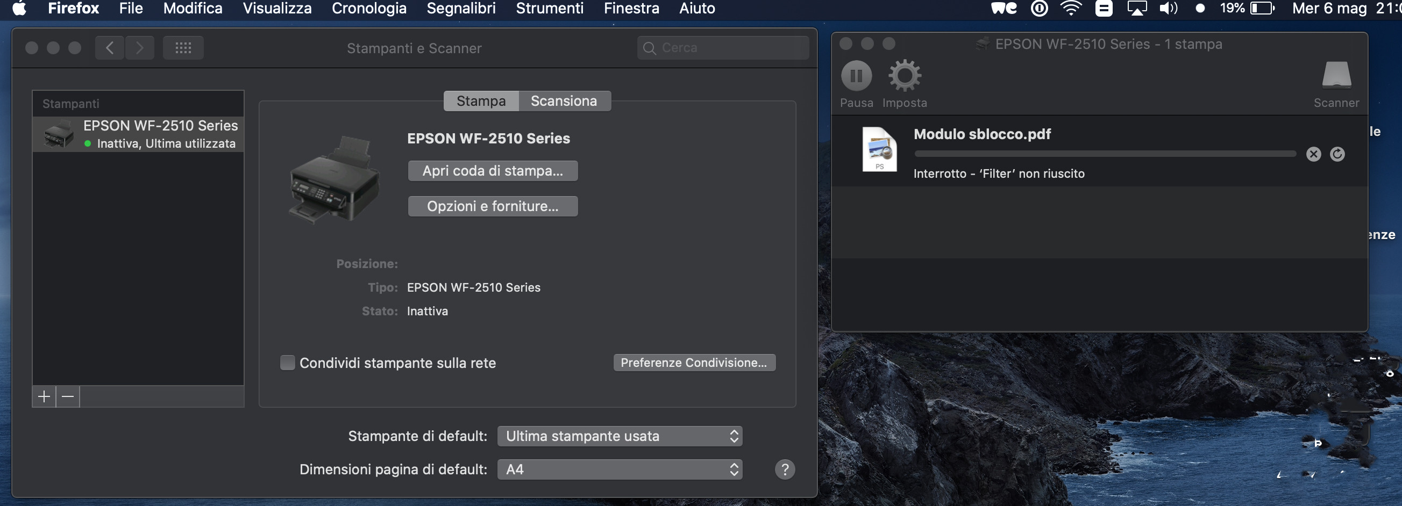The width and height of the screenshot is (1402, 506).
Task: Type in the Cerca search field
Action: click(724, 47)
